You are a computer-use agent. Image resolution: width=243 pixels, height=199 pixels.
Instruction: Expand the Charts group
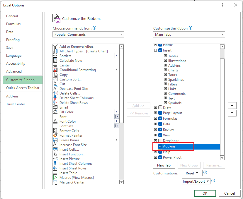click(x=166, y=70)
